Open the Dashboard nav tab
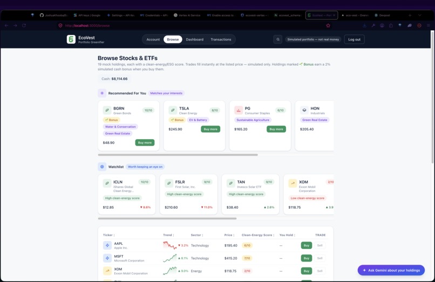Image resolution: width=435 pixels, height=282 pixels. pyautogui.click(x=194, y=39)
